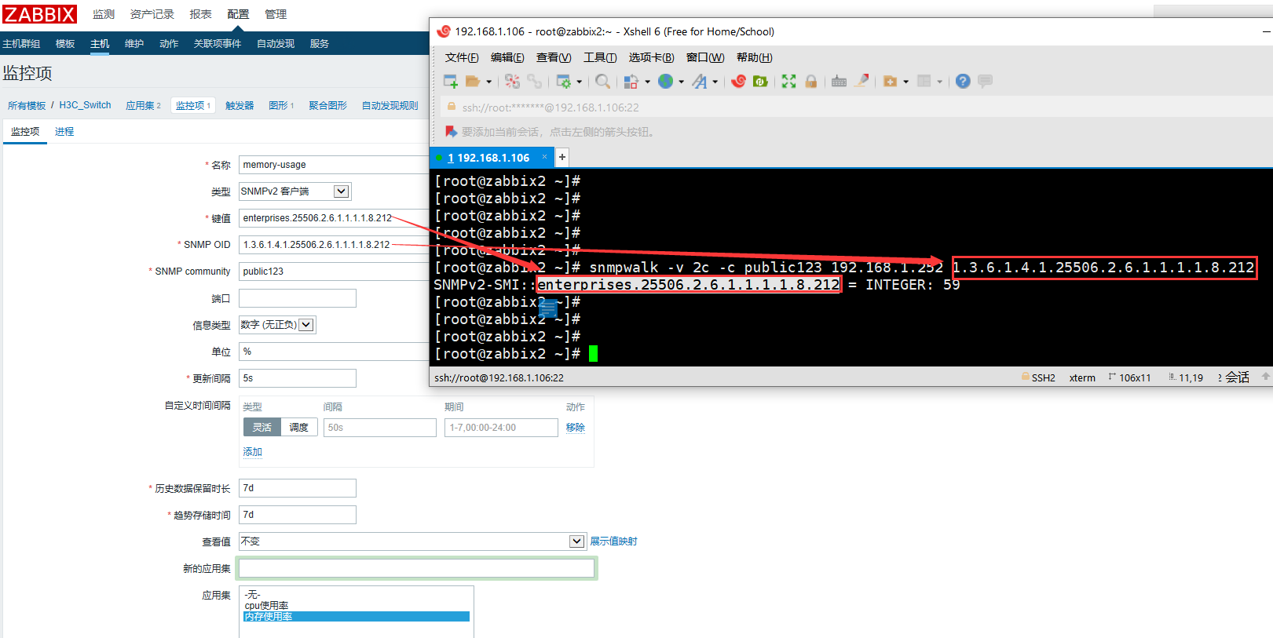The image size is (1273, 638).
Task: Click the 主机群组 submenu item
Action: pos(21,43)
